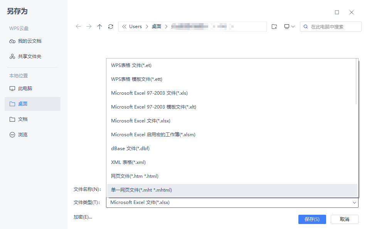Click the file type list scrollbar

click(x=356, y=82)
